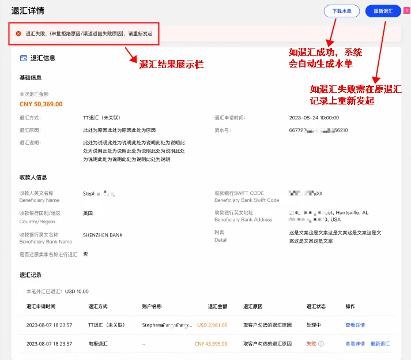411x360 pixels.
Task: Click the failure message 退汇失败 text
Action: pos(89,33)
